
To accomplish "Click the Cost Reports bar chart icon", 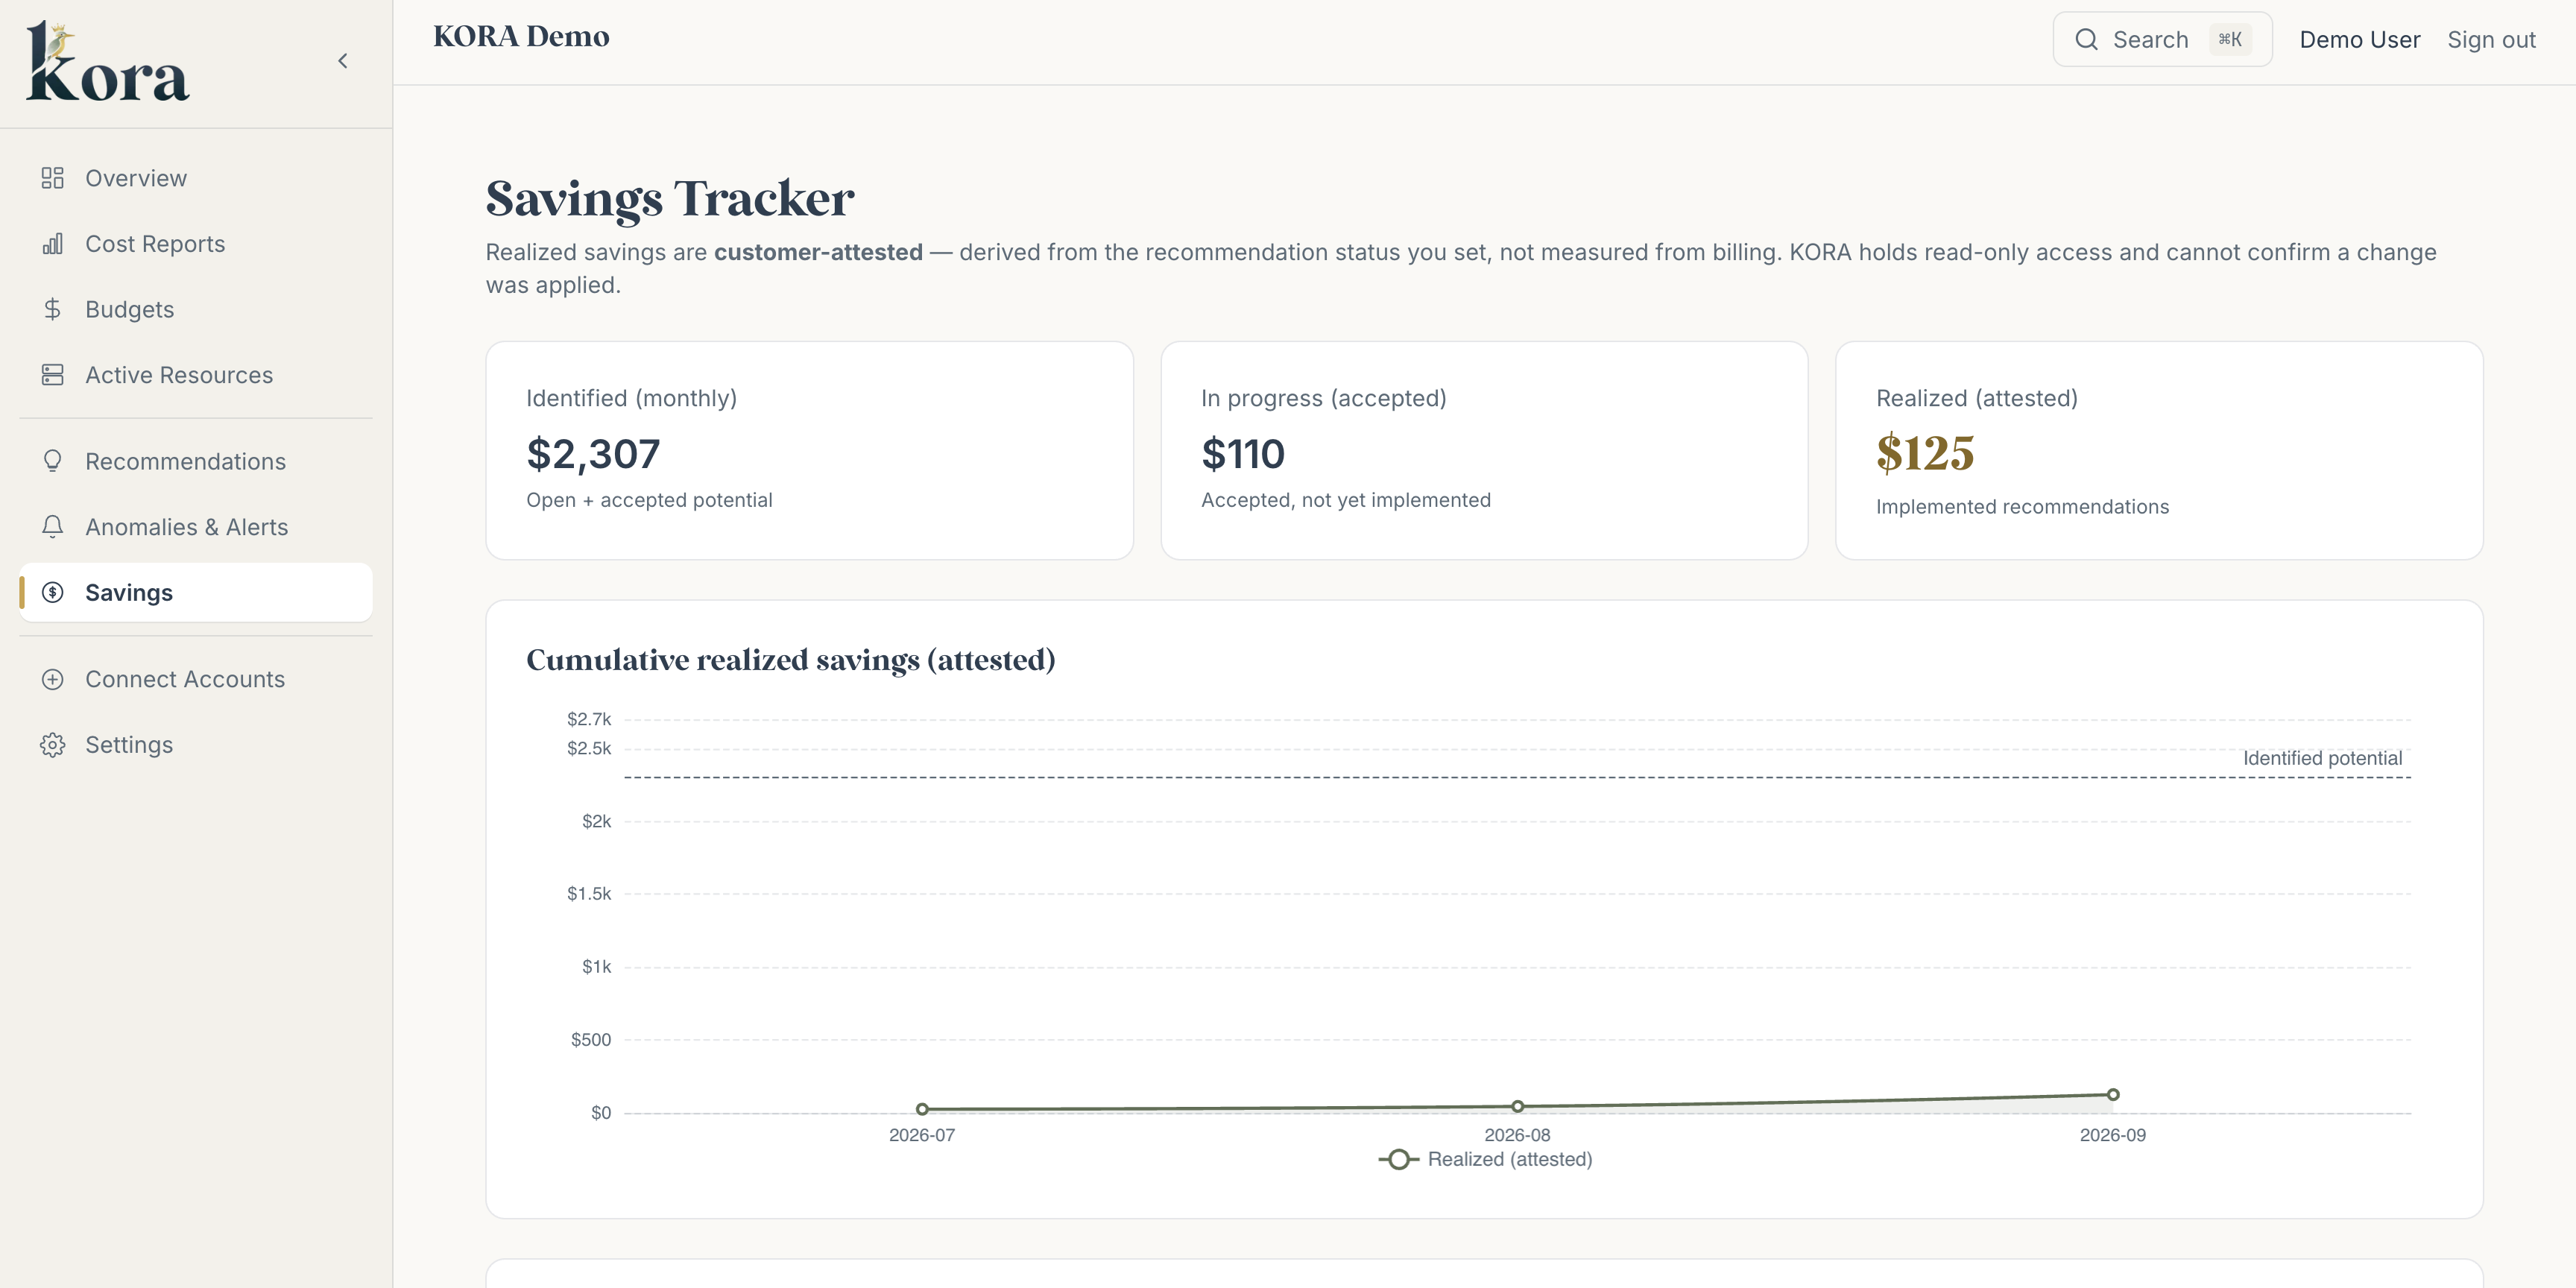I will 52,244.
